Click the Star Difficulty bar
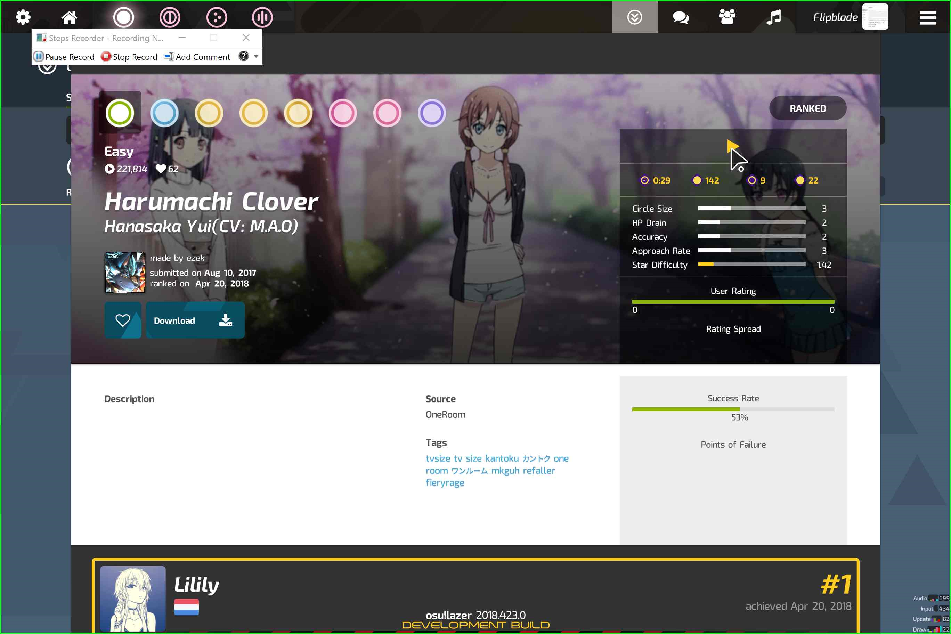This screenshot has height=634, width=951. (x=752, y=265)
